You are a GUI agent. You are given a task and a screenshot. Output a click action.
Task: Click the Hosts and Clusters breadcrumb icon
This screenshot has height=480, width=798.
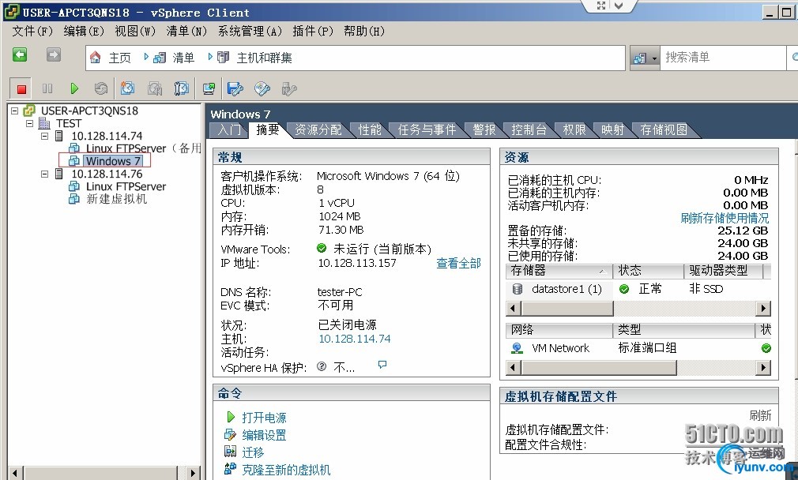tap(223, 58)
